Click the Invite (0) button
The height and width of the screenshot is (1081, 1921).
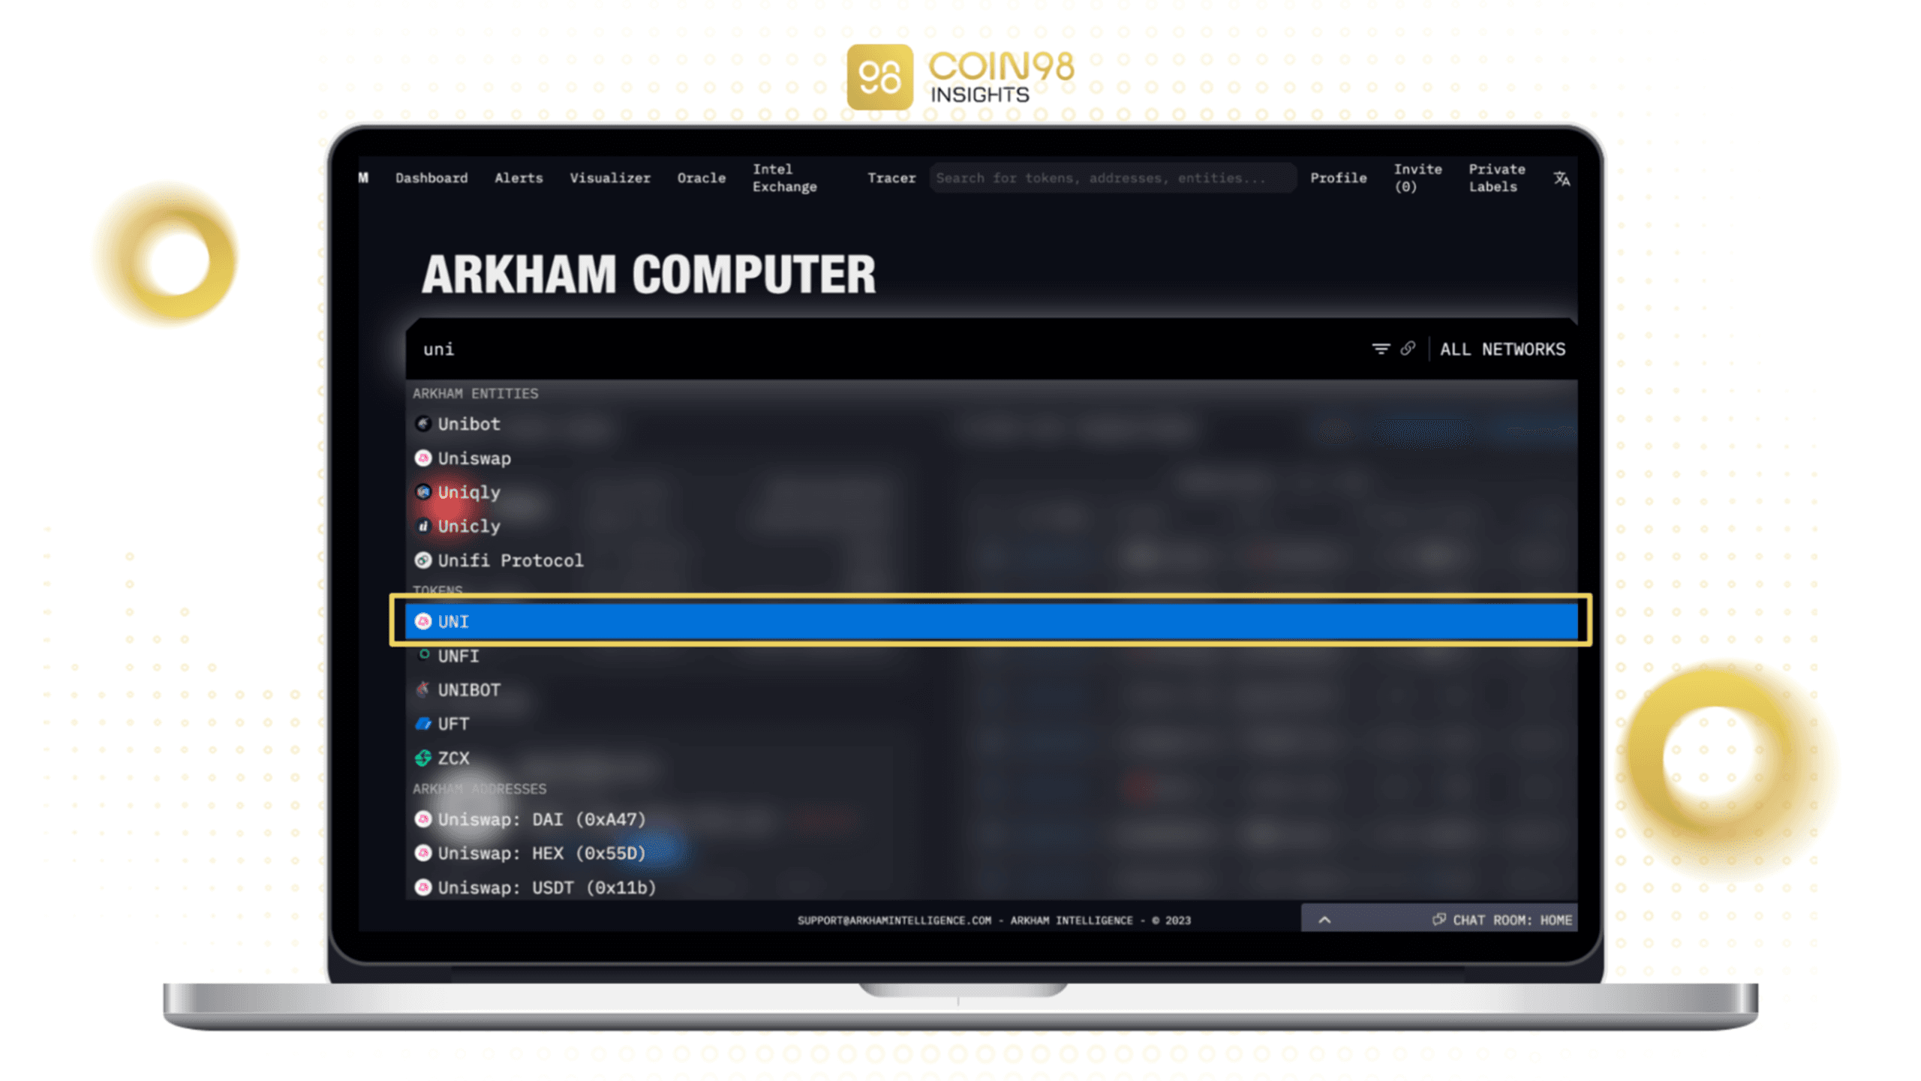[x=1420, y=178]
